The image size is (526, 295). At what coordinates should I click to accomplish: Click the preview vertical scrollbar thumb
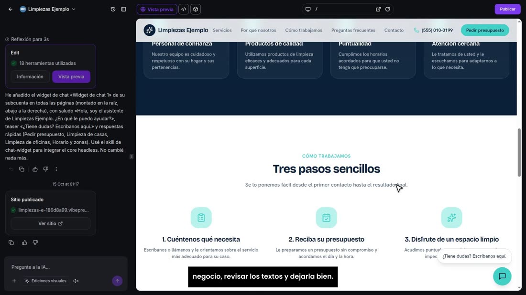click(x=519, y=153)
